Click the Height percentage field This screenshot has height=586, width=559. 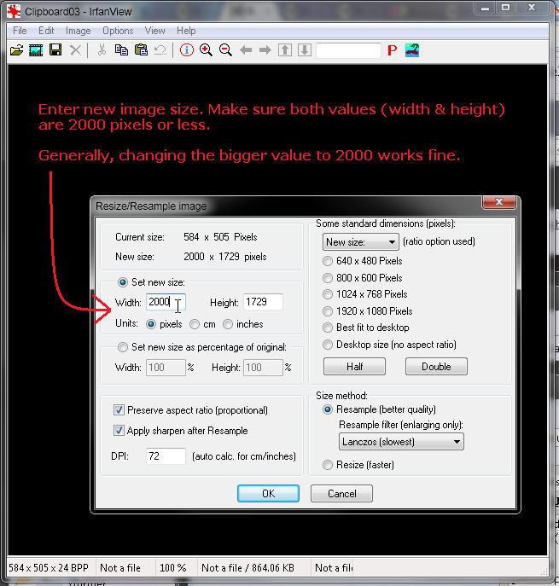tap(263, 368)
